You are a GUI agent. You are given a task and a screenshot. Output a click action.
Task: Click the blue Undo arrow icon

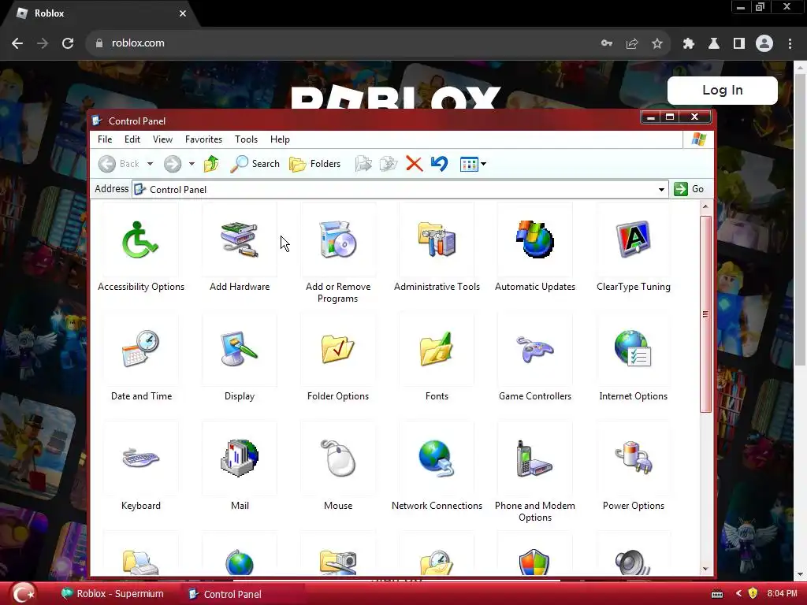coord(439,164)
